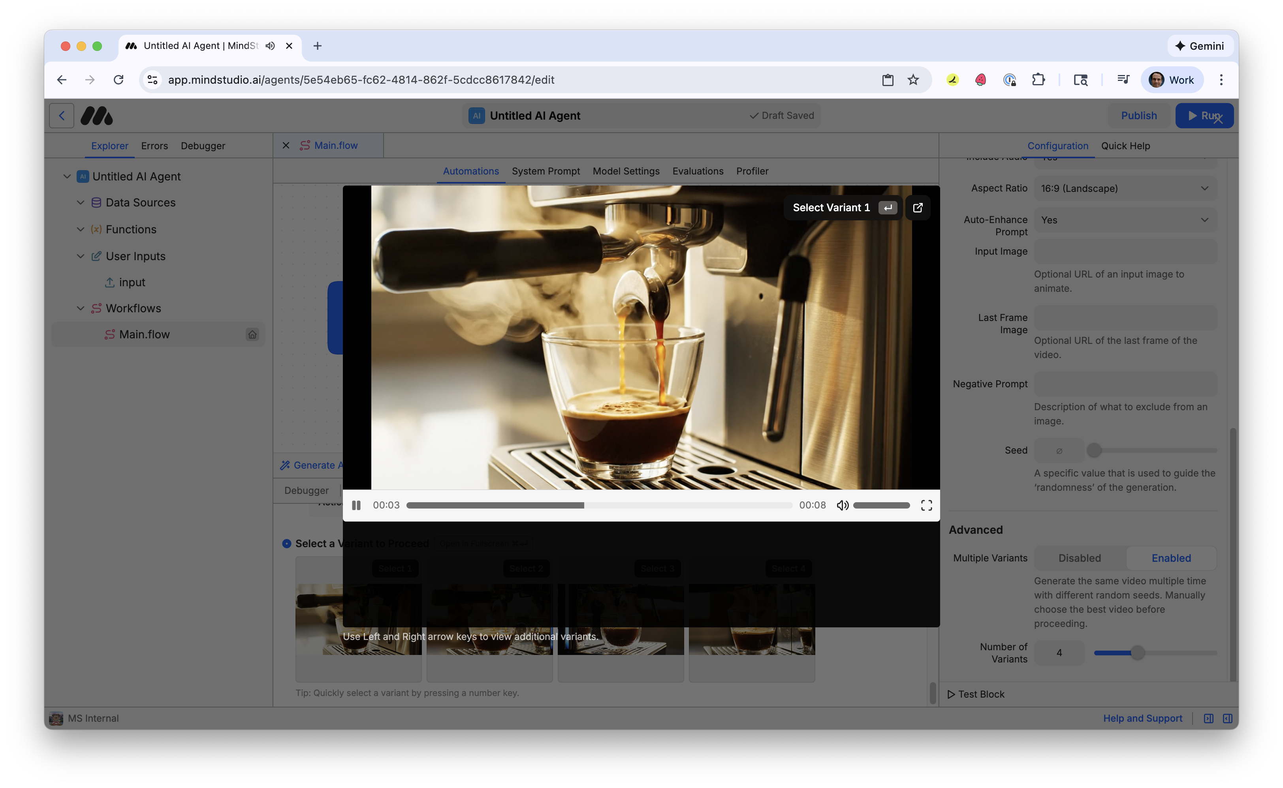Switch to the System Prompt tab
This screenshot has width=1283, height=788.
[545, 171]
